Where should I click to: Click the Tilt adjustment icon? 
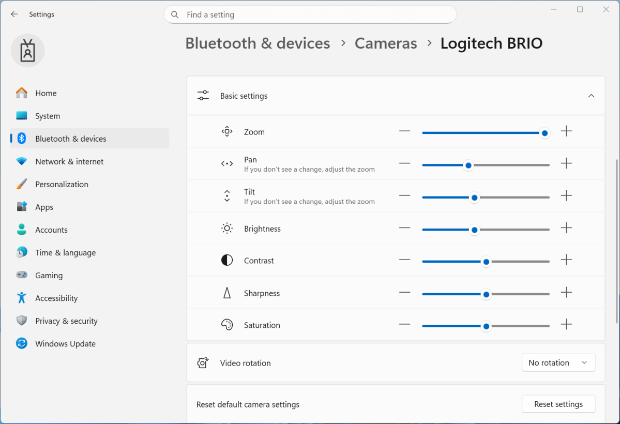point(226,195)
